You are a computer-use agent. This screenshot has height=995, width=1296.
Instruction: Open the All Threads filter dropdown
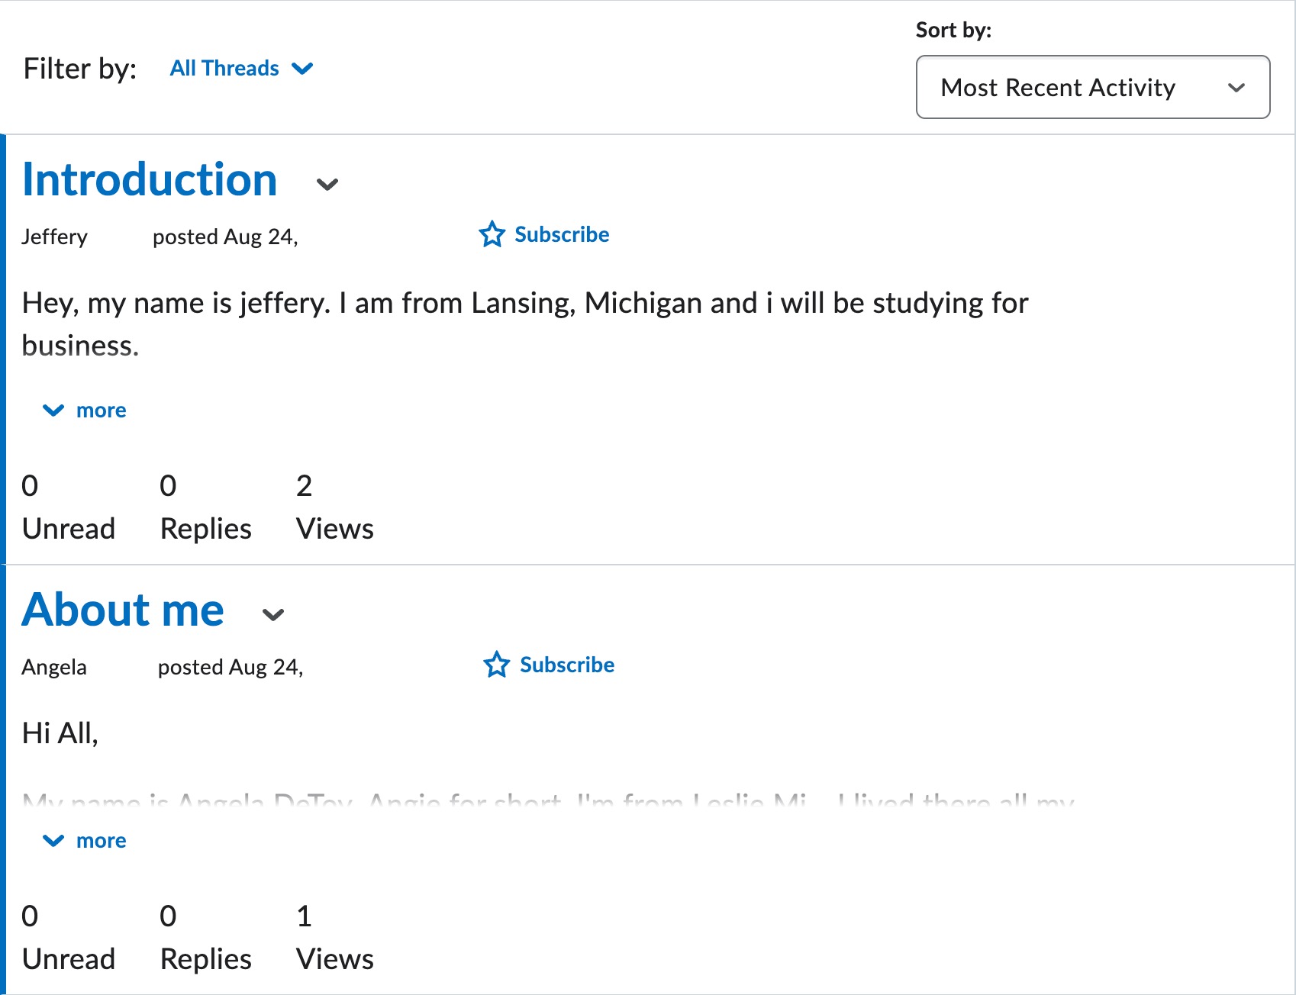click(241, 69)
